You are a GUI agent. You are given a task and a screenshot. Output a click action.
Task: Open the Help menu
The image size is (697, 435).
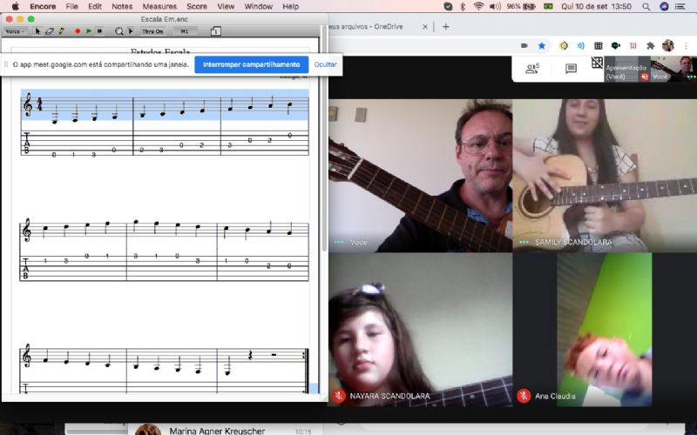click(291, 7)
